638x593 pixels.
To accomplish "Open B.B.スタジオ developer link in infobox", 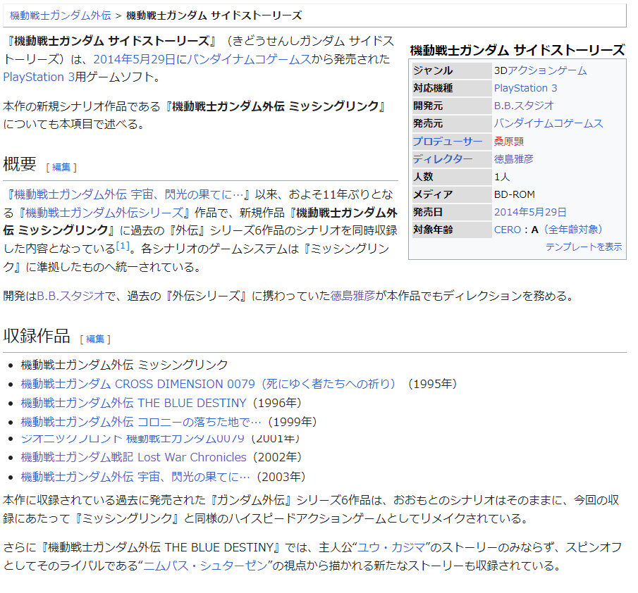I will pyautogui.click(x=524, y=106).
